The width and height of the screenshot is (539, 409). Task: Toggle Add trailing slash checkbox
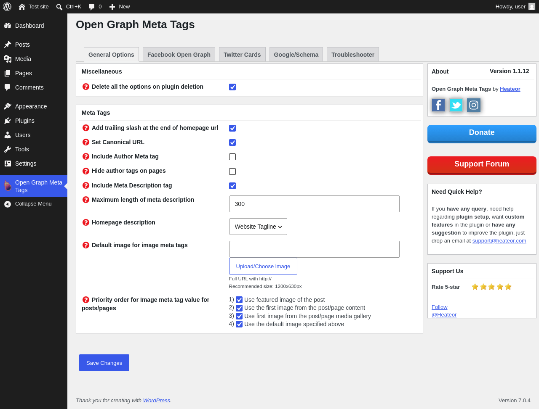pyautogui.click(x=232, y=128)
